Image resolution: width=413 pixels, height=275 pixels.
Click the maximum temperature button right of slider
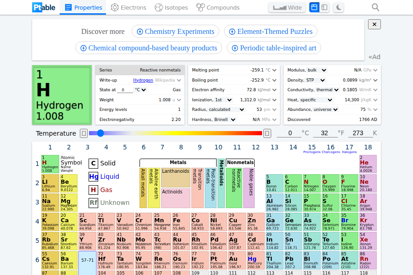pos(267,133)
